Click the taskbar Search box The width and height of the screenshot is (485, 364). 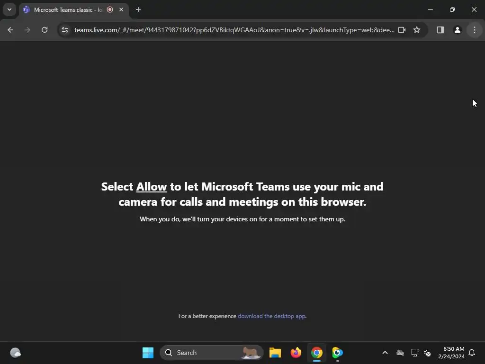[212, 353]
